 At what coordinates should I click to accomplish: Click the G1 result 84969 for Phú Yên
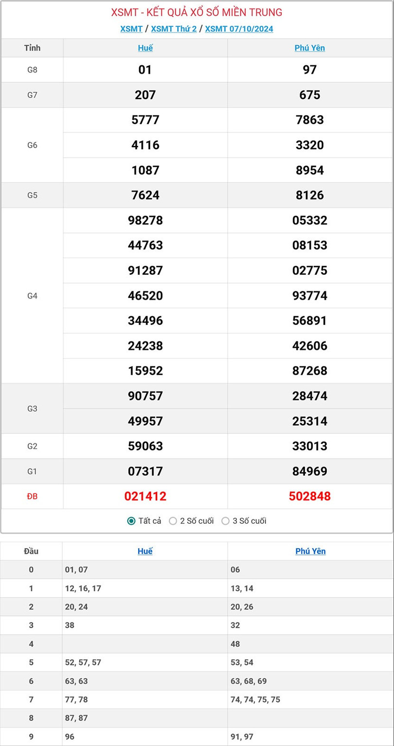(x=310, y=471)
